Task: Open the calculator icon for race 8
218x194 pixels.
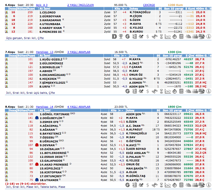Action: point(181,185)
